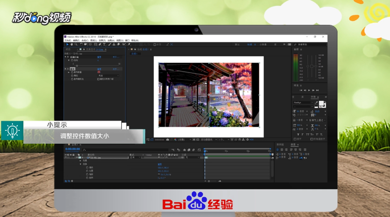Toggle the Position stopwatch in timeline
Screen dimensions: 390x217
coord(87,171)
